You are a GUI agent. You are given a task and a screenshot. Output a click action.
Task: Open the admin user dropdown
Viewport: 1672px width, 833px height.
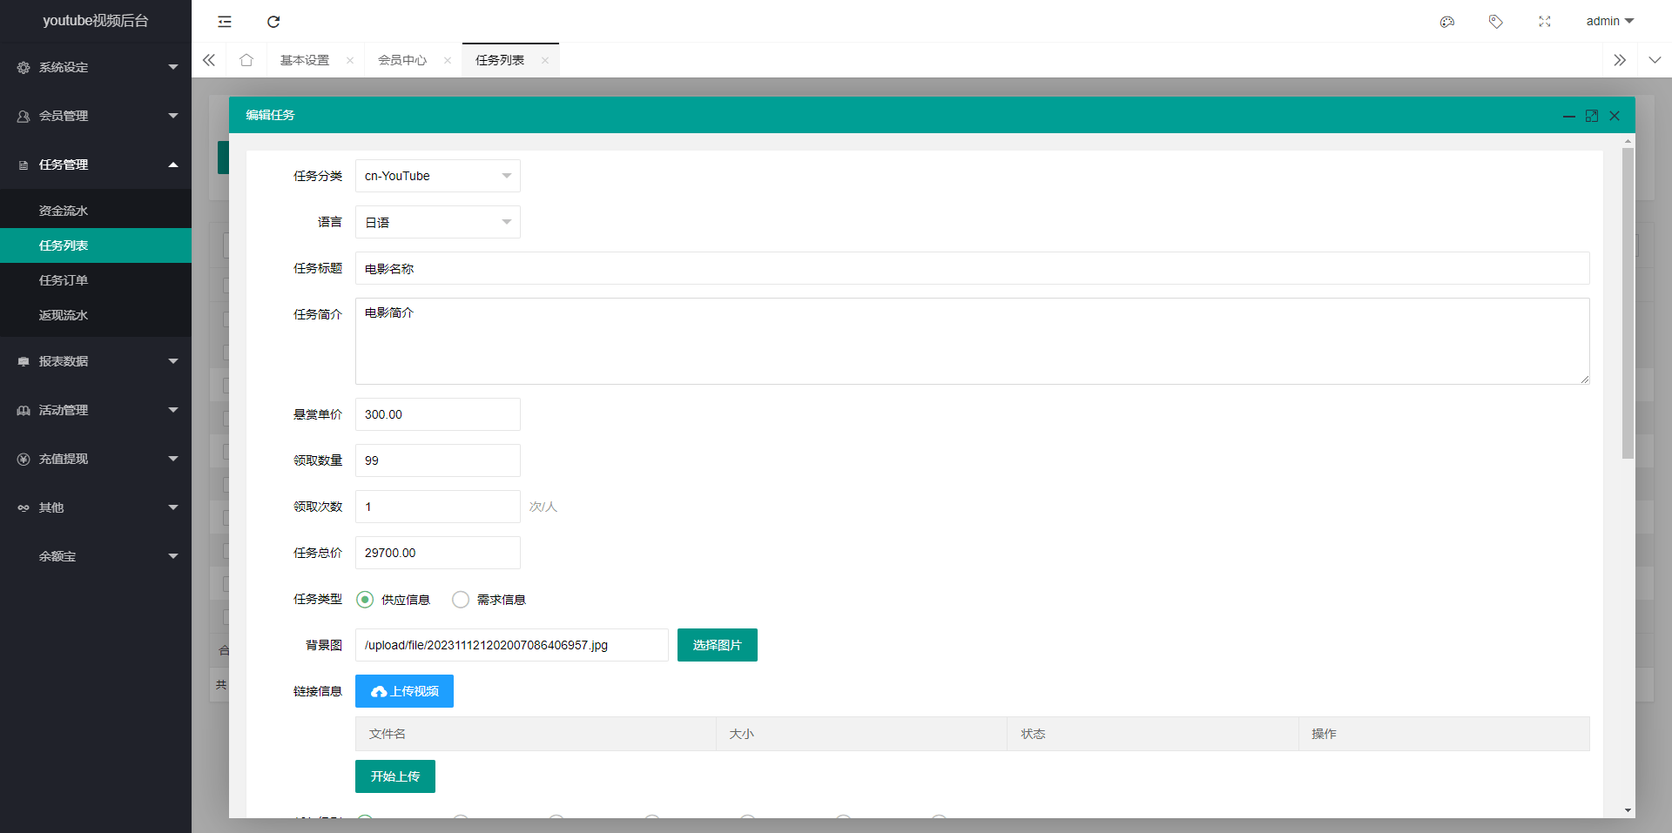(x=1608, y=22)
